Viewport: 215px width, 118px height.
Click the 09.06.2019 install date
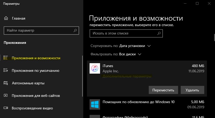click(196, 107)
